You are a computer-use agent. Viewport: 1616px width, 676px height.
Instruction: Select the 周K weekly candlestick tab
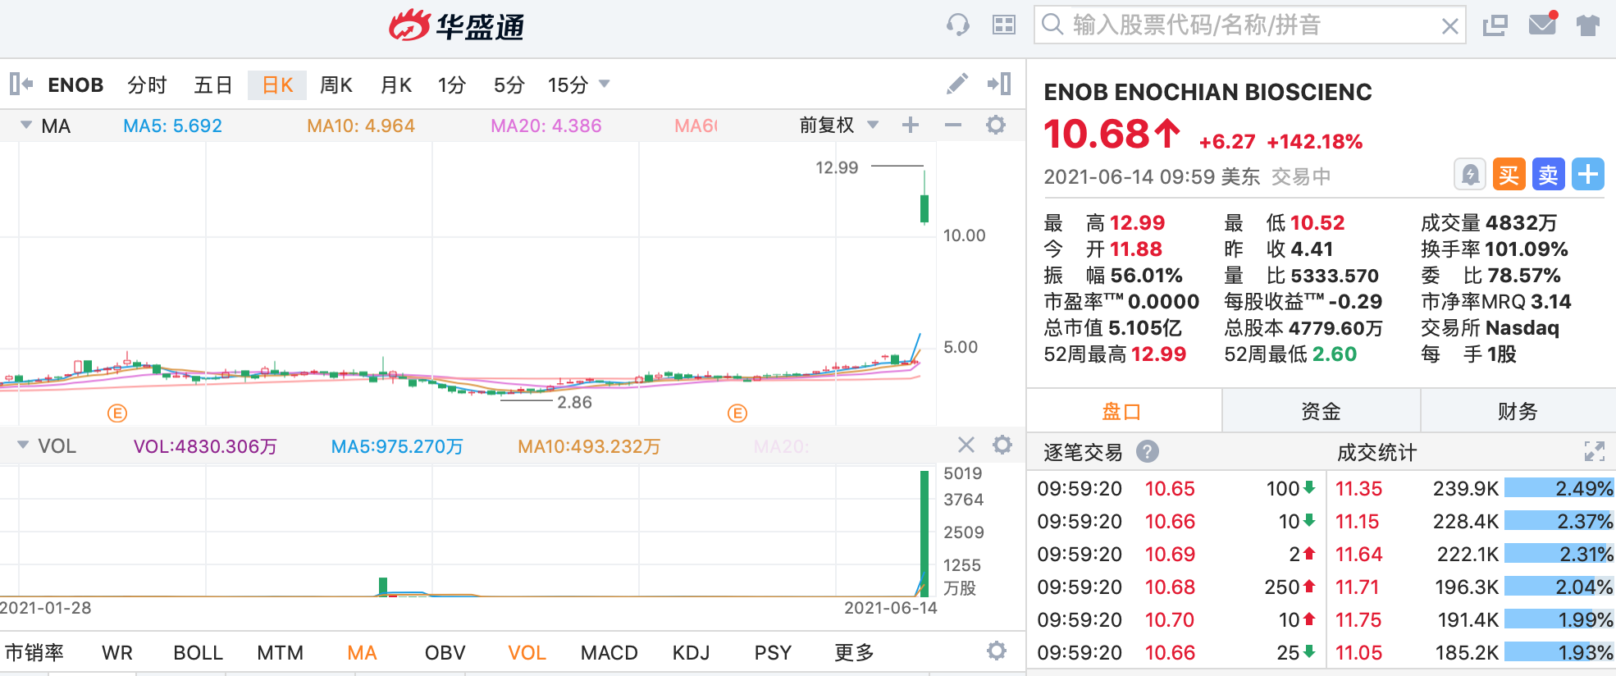click(x=336, y=84)
